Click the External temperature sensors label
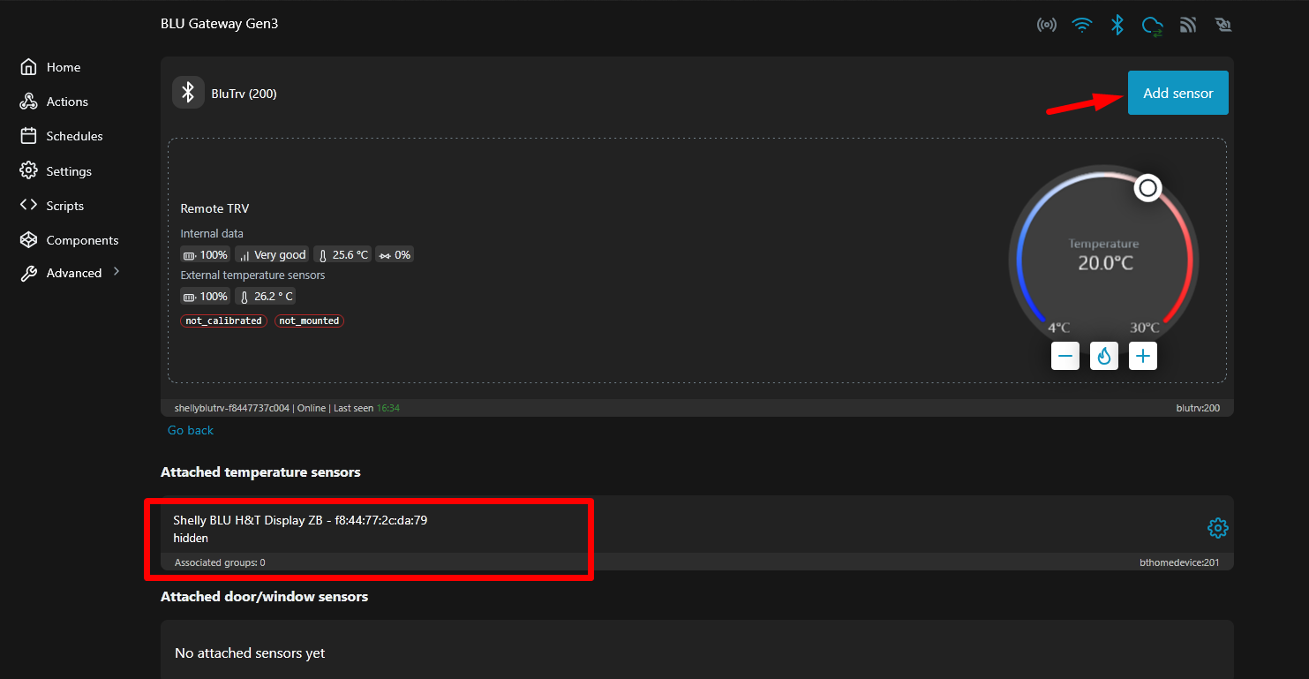Screen dimensions: 1309x679 pyautogui.click(x=252, y=275)
